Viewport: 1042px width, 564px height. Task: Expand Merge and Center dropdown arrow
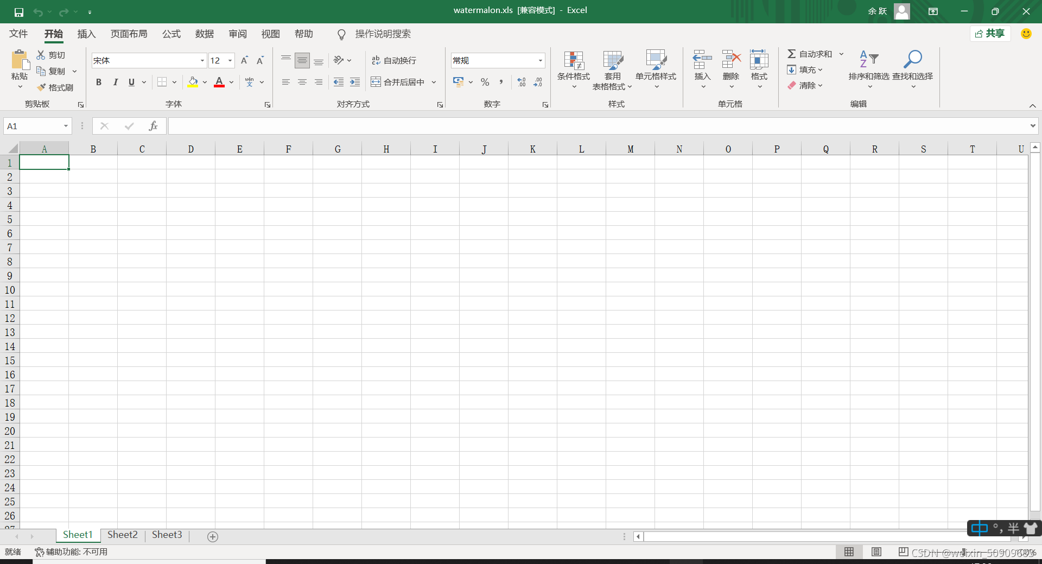(x=434, y=82)
